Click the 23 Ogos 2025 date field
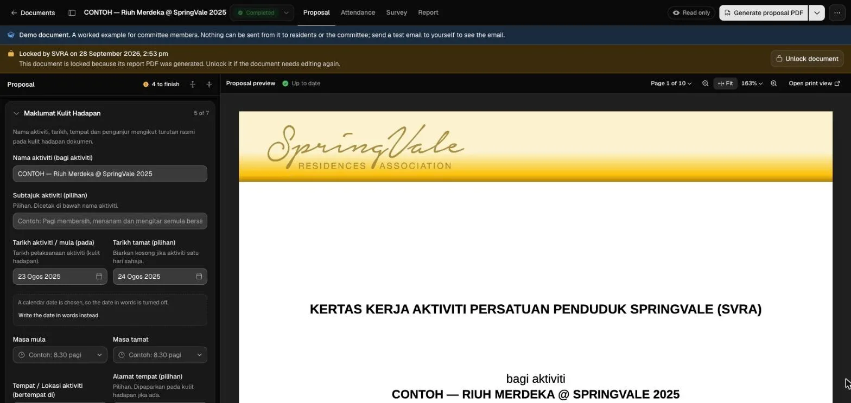Viewport: 851px width, 403px height. tap(60, 277)
